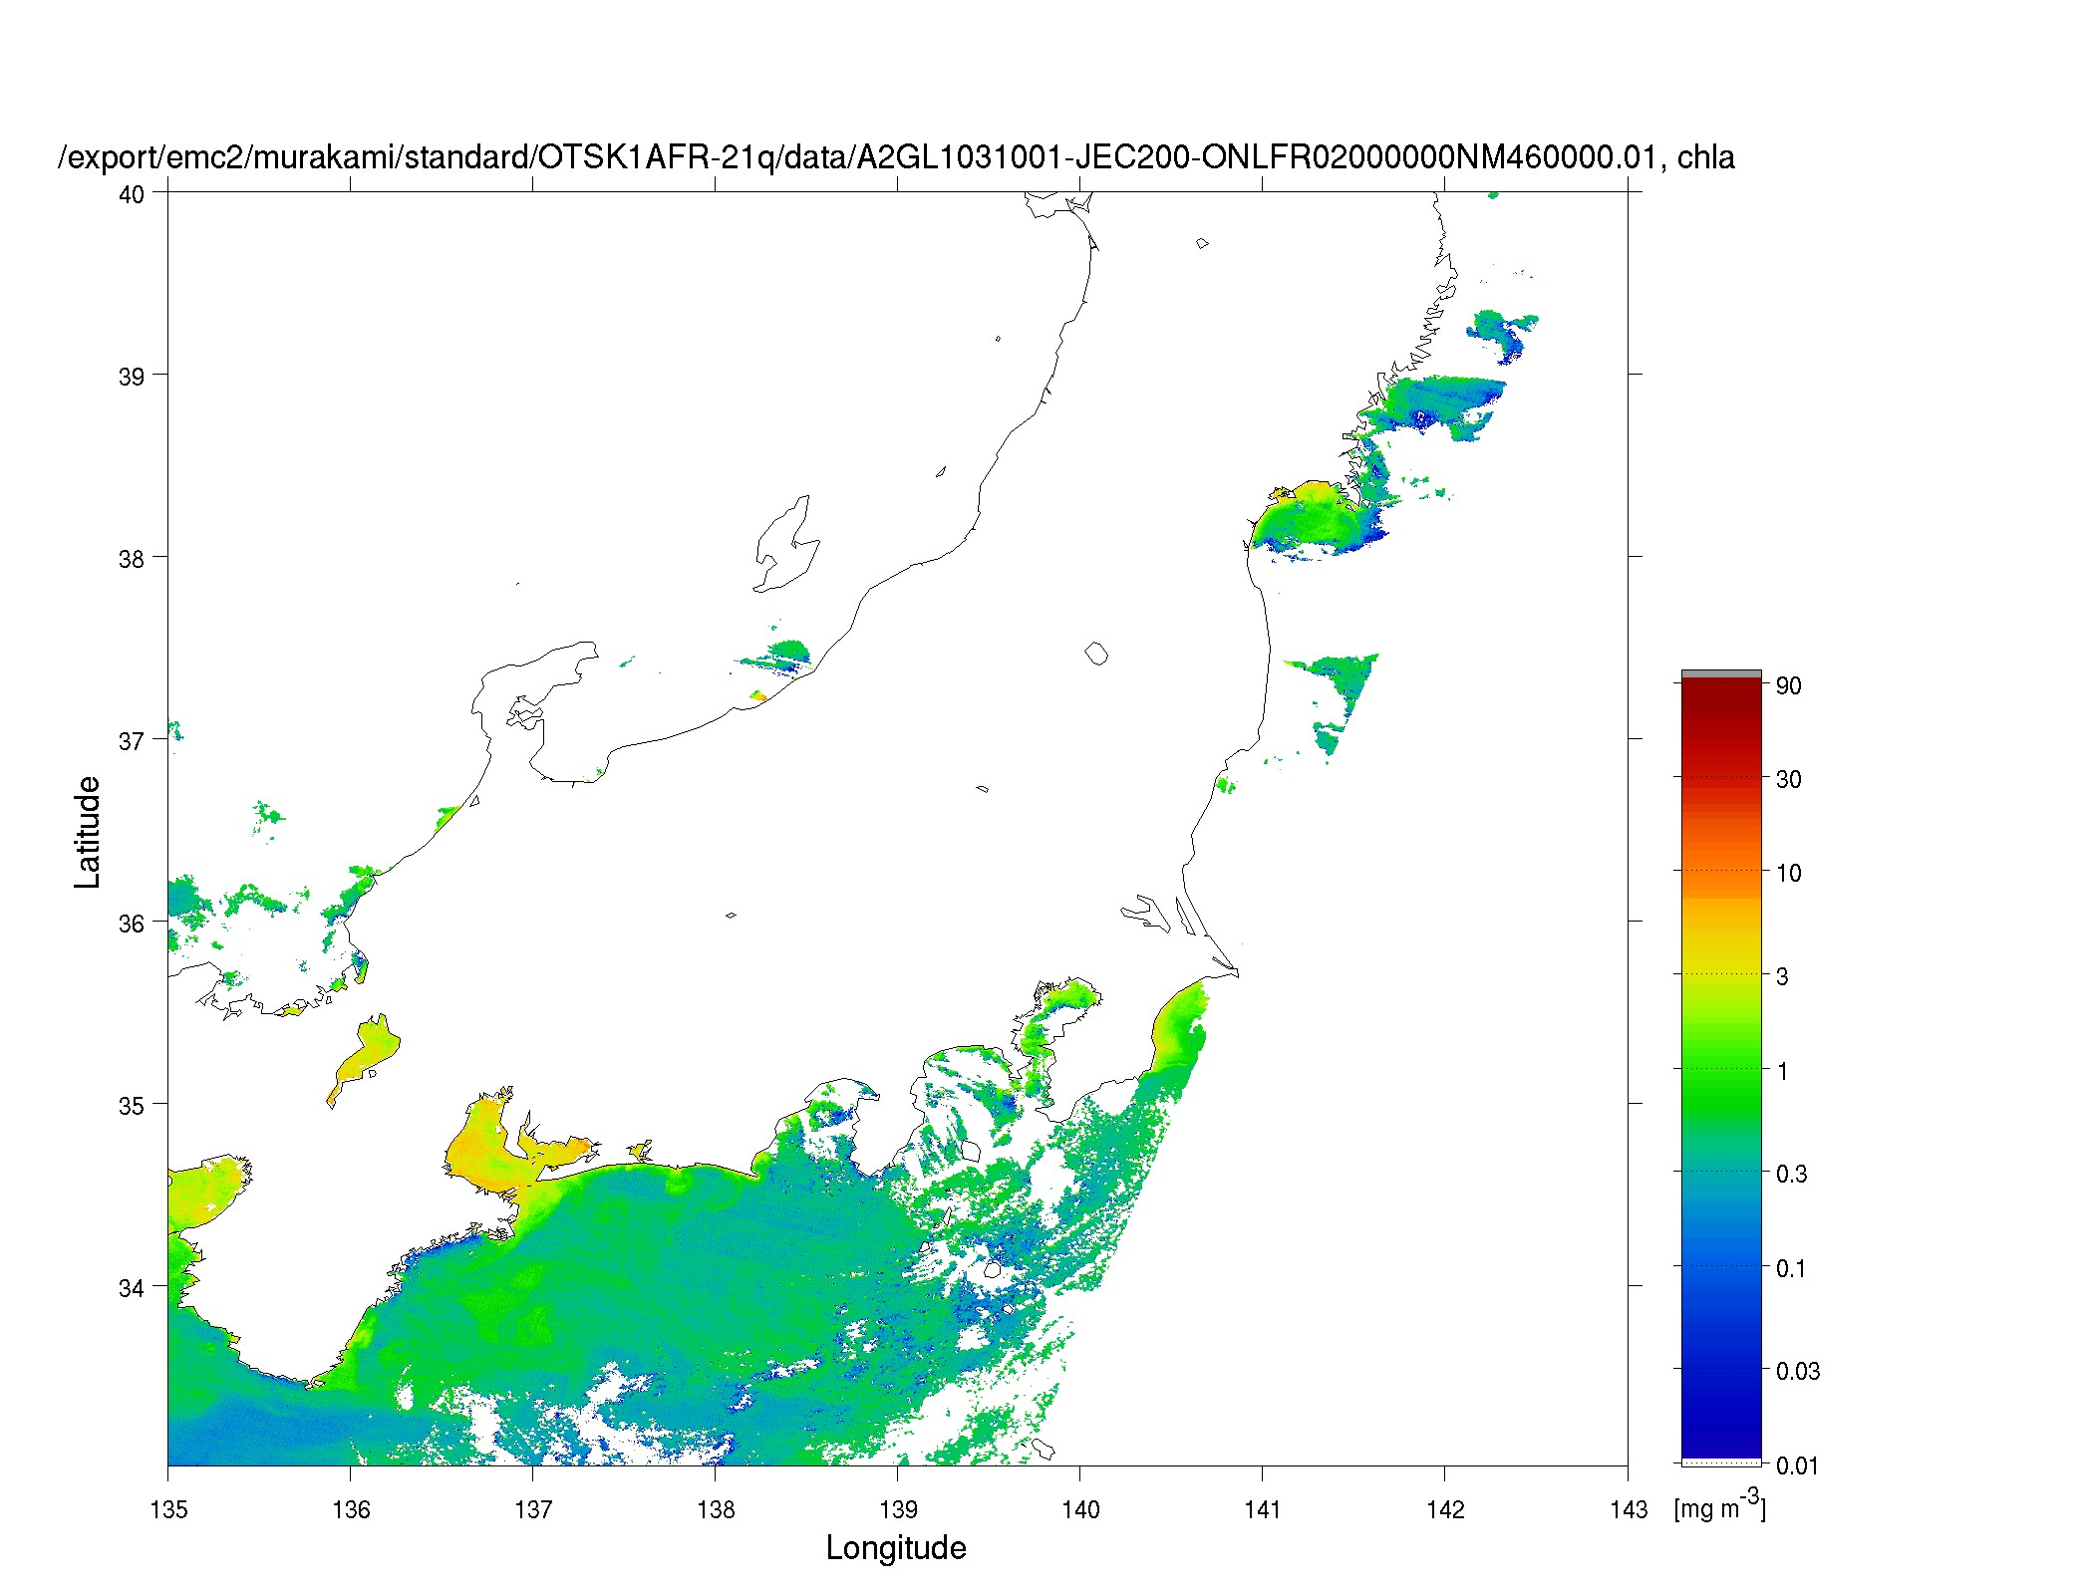Click colorbar tick label '1'
The width and height of the screenshot is (2092, 1594).
click(1782, 1071)
